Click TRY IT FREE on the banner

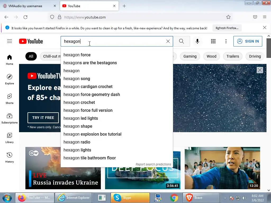(43, 118)
